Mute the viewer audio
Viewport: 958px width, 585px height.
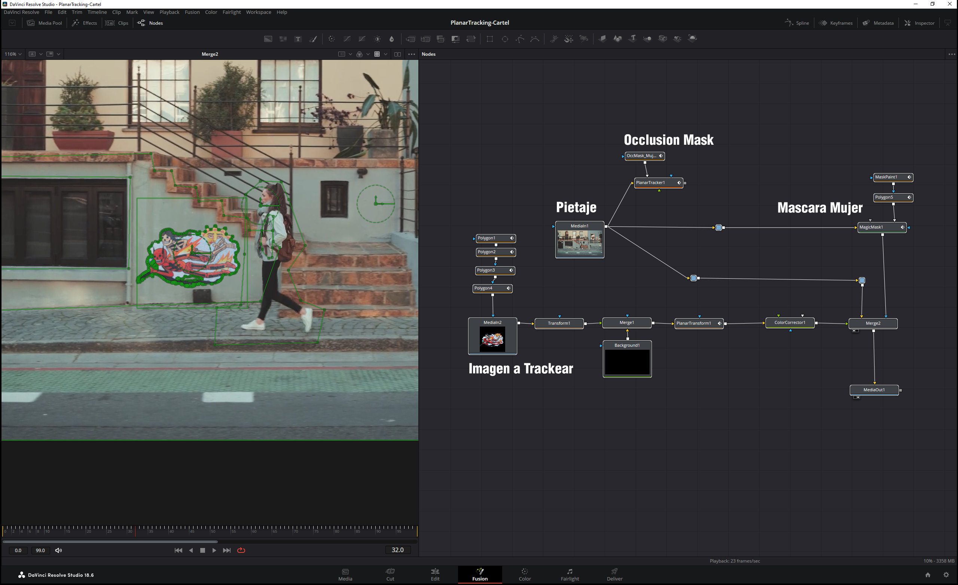(58, 551)
